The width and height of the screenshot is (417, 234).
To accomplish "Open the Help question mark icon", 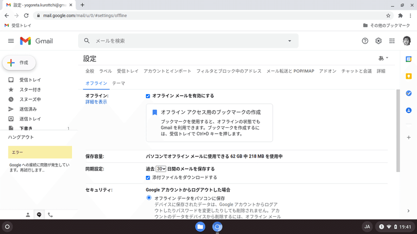I will (x=365, y=41).
